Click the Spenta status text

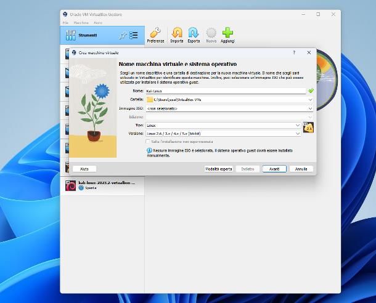(x=91, y=188)
